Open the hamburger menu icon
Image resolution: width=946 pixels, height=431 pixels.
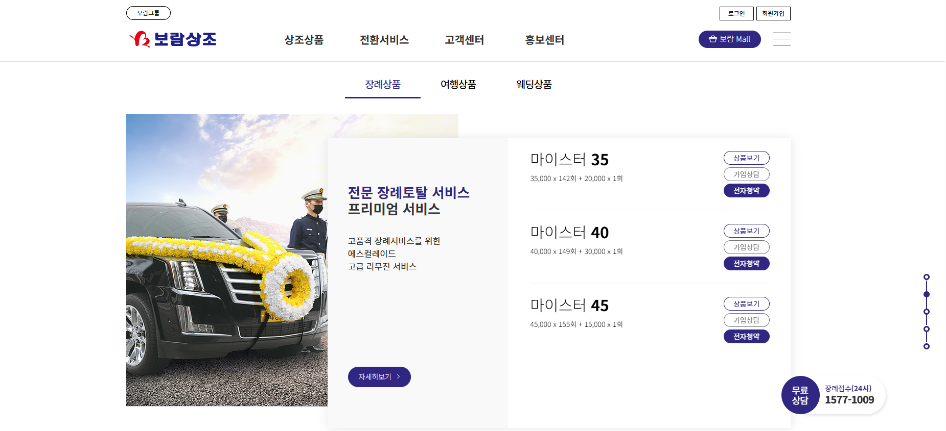point(781,39)
